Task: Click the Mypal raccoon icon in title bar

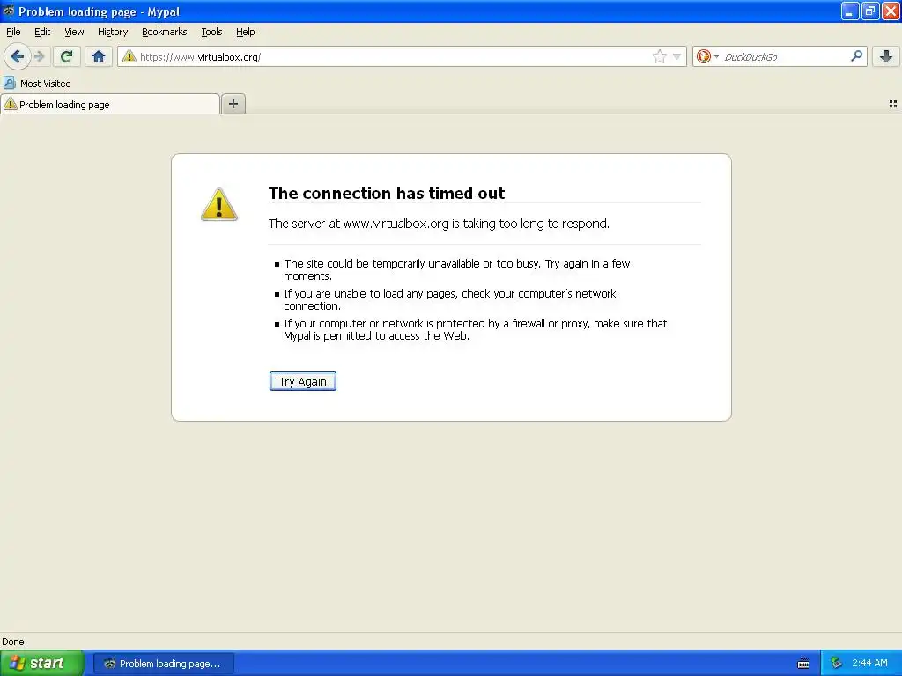Action: tap(8, 11)
